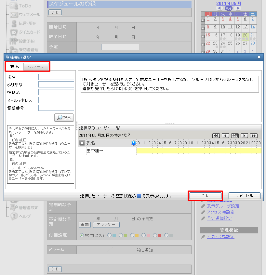Click the 追加 button
This screenshot has height=275, width=266.
click(85, 225)
